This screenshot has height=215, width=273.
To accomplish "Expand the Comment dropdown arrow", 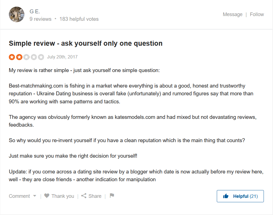I will click(x=35, y=196).
